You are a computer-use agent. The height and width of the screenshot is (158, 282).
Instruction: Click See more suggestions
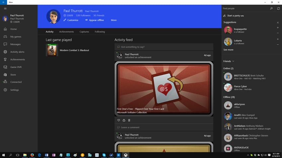(228, 50)
